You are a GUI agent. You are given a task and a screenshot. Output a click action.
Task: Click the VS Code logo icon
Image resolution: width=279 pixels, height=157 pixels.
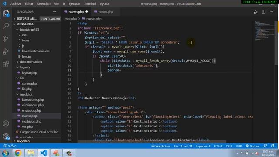coord(4,3)
